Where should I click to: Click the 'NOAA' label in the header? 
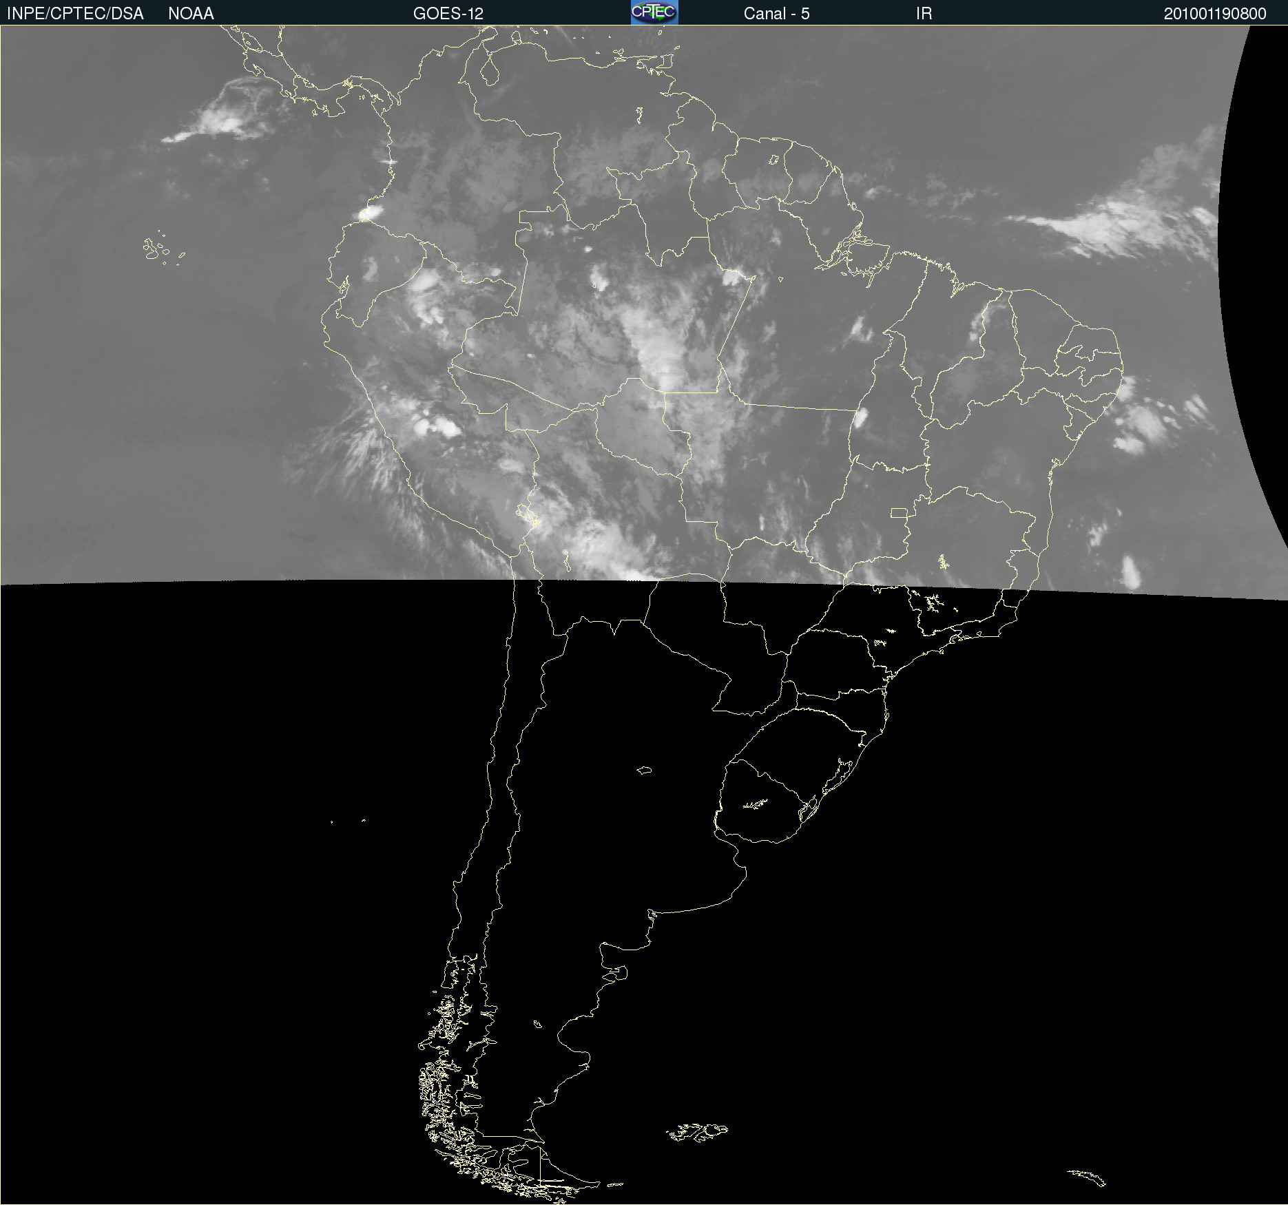click(x=191, y=14)
